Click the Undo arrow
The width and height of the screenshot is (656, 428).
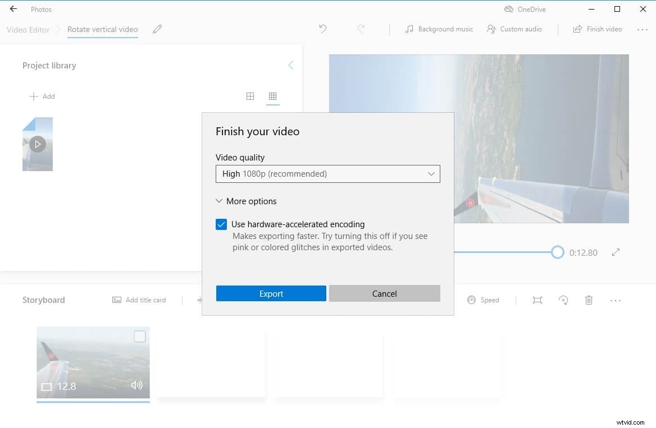tap(323, 29)
